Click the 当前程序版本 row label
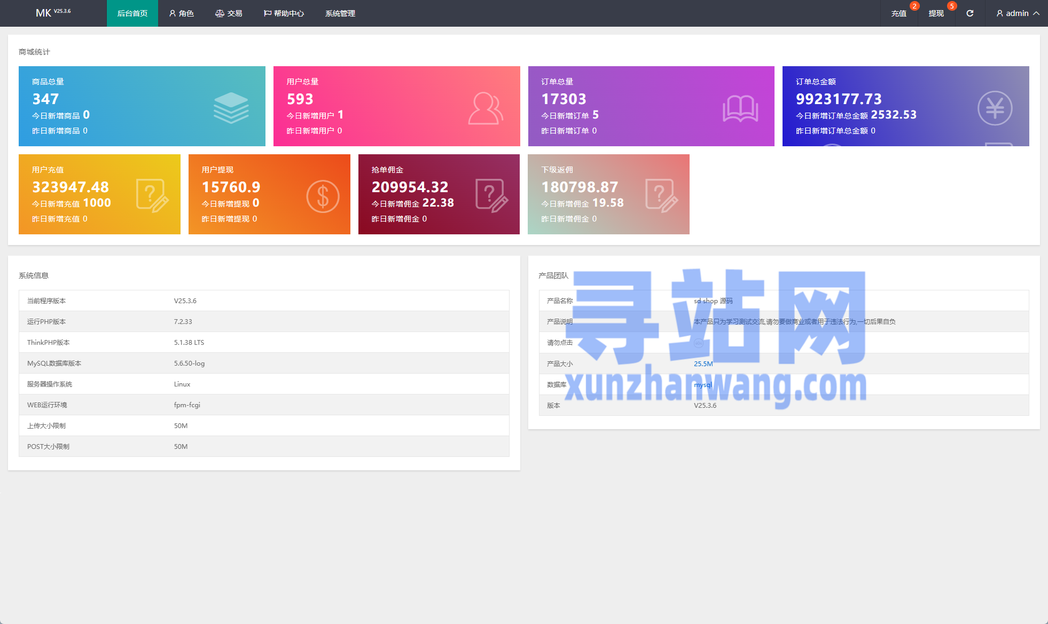This screenshot has height=624, width=1048. point(46,301)
